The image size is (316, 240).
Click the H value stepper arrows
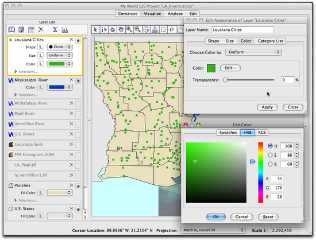coord(296,146)
